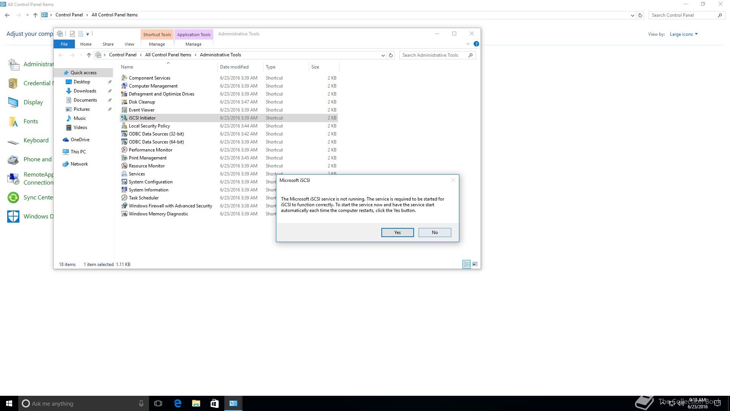Viewport: 730px width, 411px height.
Task: Select Windows Firewall with Advanced Security icon
Action: coord(124,206)
